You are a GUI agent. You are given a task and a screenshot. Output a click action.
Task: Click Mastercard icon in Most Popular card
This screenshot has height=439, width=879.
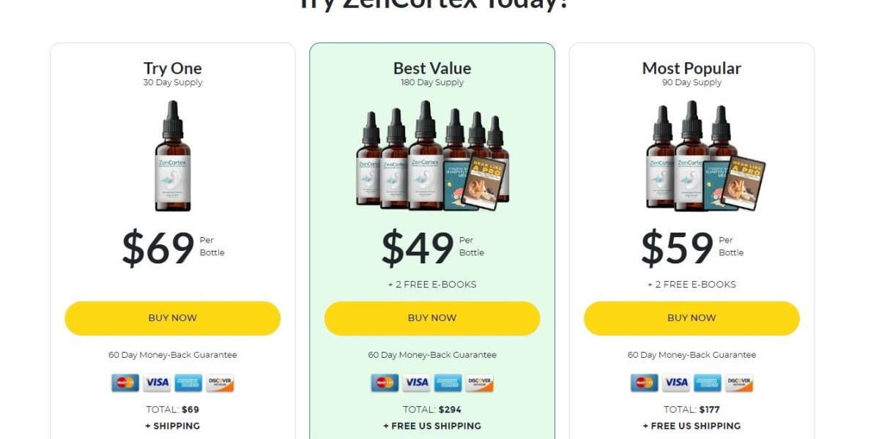645,383
